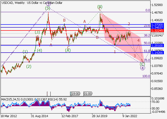
Task: Click the red 1.32245 price label
Action: point(157,31)
